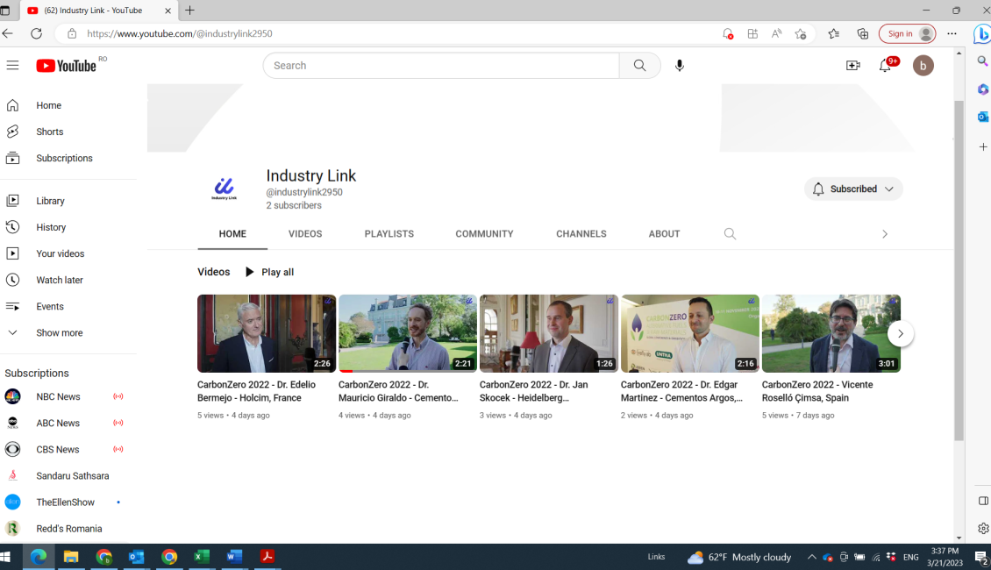Open Excel from the Windows taskbar
The height and width of the screenshot is (570, 991).
(x=202, y=557)
